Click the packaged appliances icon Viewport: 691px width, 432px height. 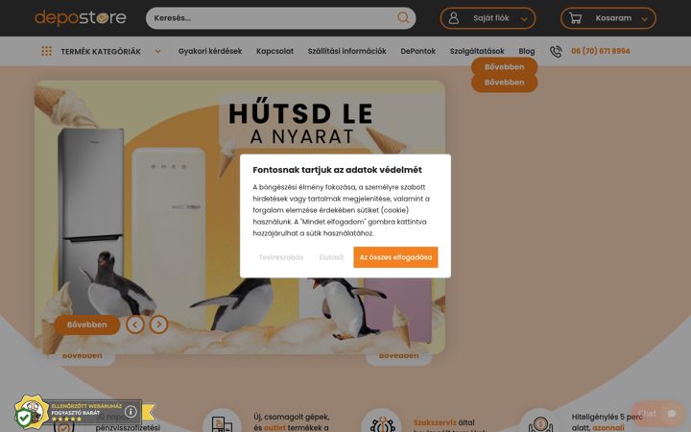222,423
